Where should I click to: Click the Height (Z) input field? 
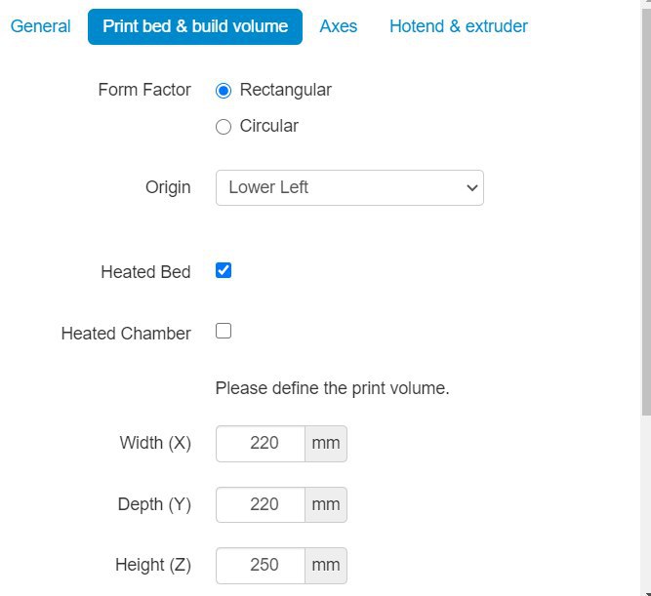[261, 566]
